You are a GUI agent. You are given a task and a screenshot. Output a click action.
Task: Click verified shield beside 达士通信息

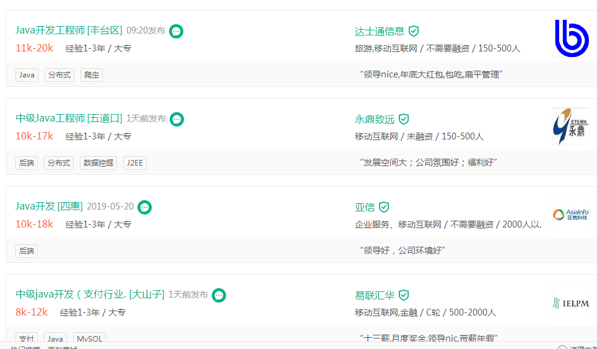(414, 31)
